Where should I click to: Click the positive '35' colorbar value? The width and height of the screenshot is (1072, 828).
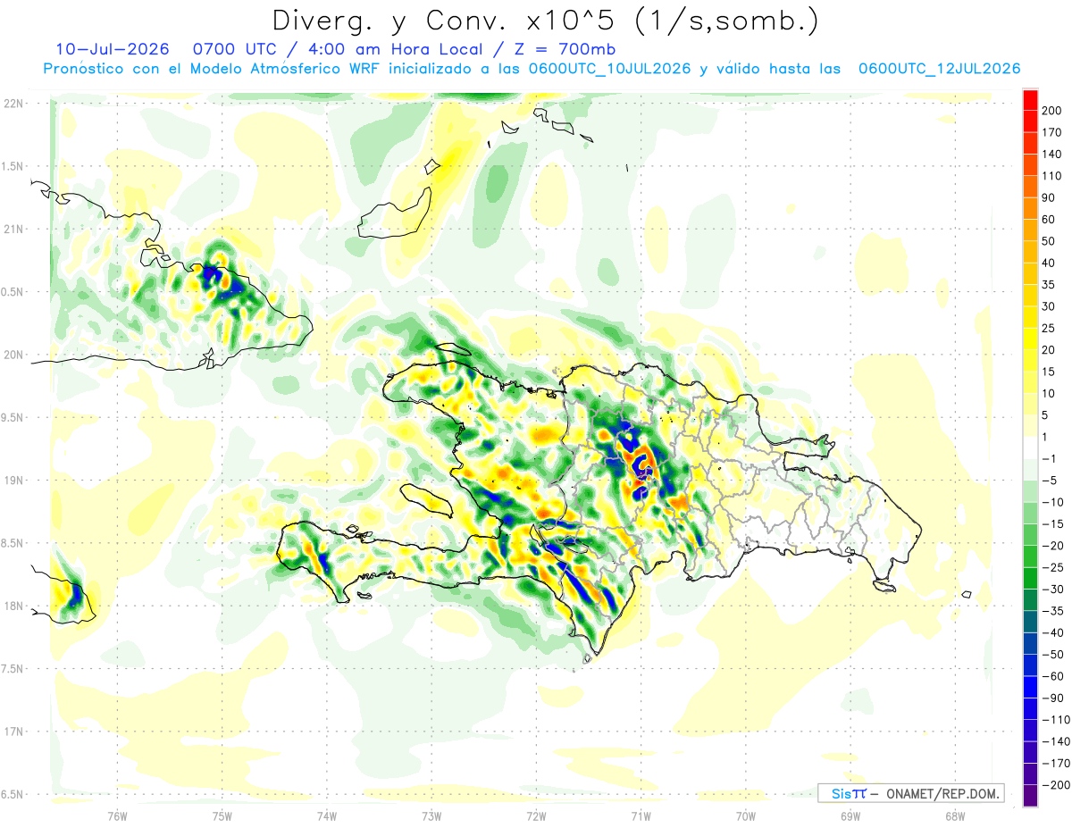tap(1050, 285)
